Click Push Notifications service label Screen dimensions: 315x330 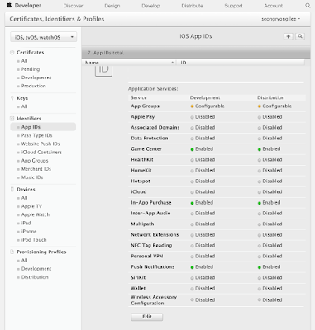152,266
